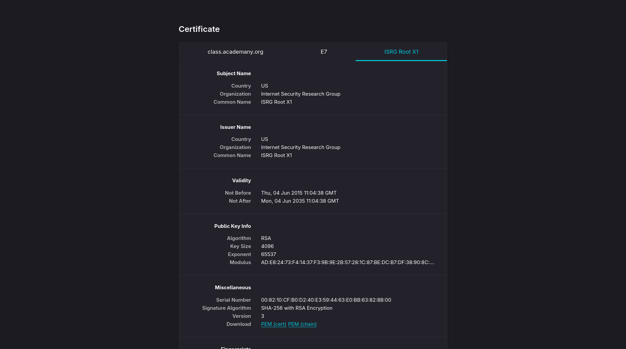Image resolution: width=626 pixels, height=349 pixels.
Task: Click the Key Size value 4096
Action: [x=267, y=246]
